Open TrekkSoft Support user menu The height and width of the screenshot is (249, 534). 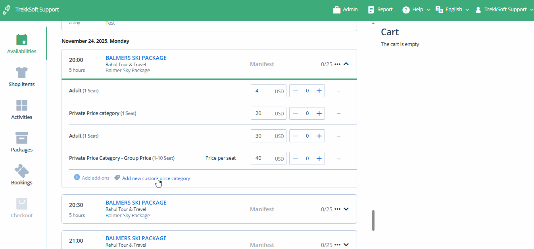pos(504,10)
